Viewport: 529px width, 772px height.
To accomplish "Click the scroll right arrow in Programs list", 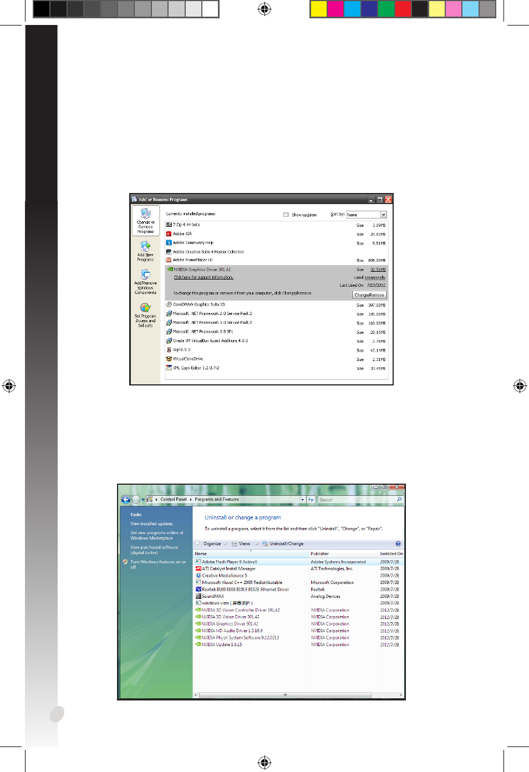I will point(401,695).
